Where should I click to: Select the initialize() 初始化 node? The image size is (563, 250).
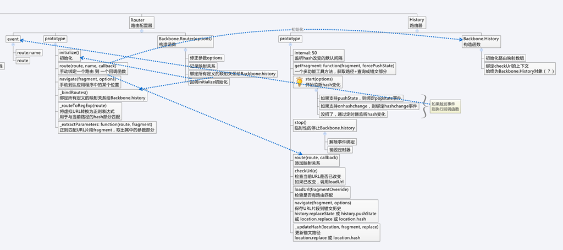(x=69, y=55)
